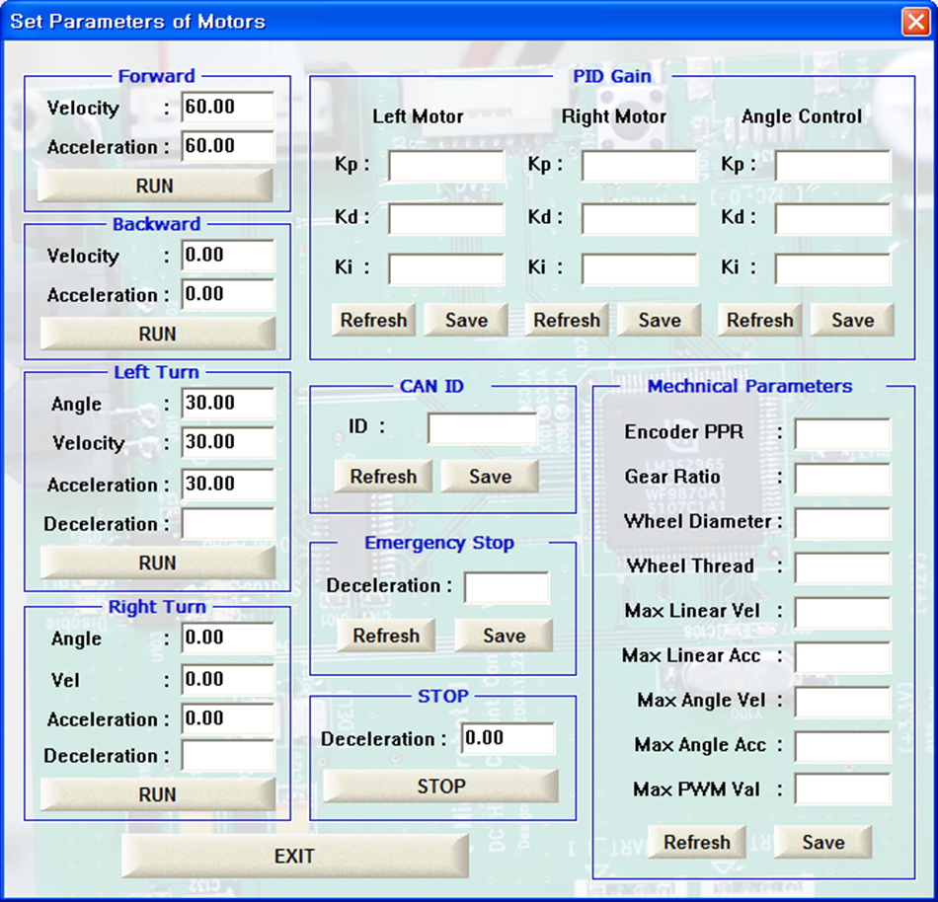Select the Right Turn Angle field
Image resolution: width=938 pixels, height=902 pixels.
pos(228,638)
